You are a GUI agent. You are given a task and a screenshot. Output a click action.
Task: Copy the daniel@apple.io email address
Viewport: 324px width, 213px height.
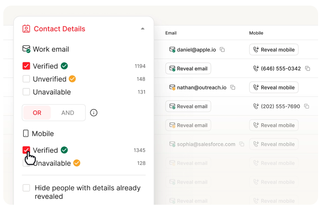[222, 50]
